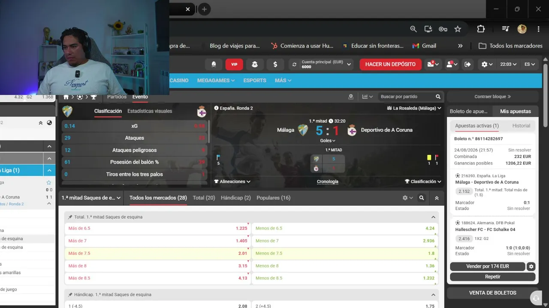
Task: Open Chrome extensions puzzle icon
Action: coord(481,29)
